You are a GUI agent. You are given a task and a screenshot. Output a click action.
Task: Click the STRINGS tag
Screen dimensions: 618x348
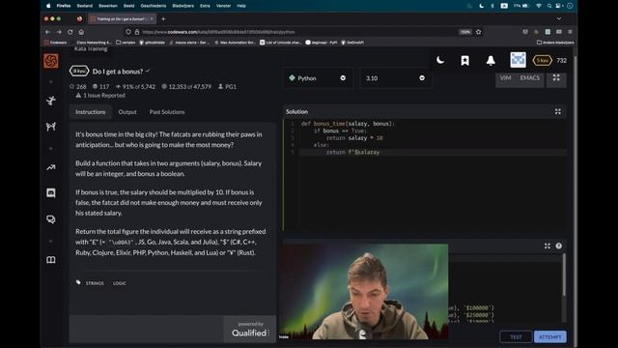(95, 283)
